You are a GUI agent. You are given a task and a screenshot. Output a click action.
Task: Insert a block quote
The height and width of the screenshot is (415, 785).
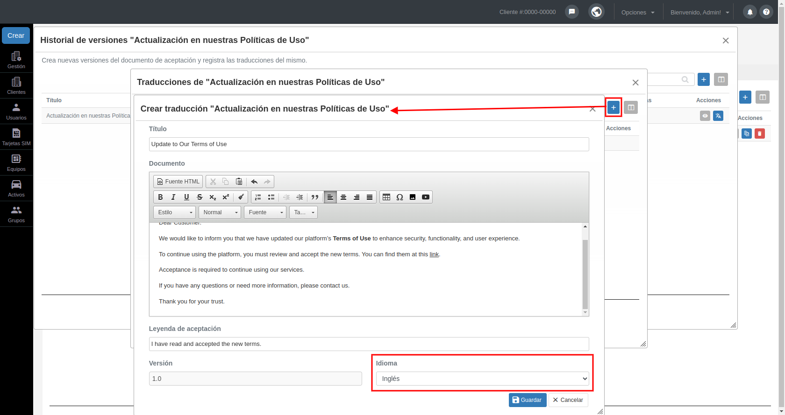click(314, 197)
